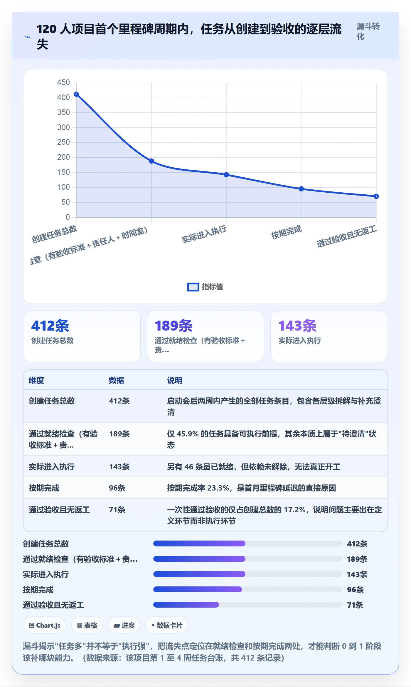The width and height of the screenshot is (411, 687).
Task: Click the bar icon in the 进度 chip
Action: point(117,626)
